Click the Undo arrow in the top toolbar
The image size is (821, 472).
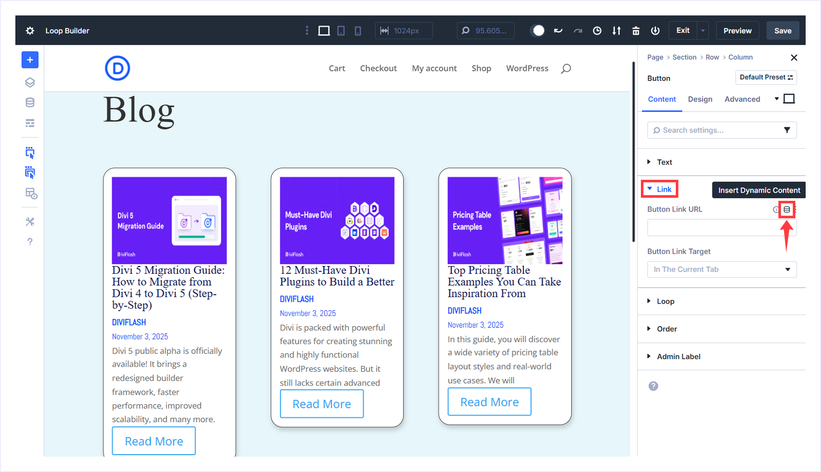[558, 30]
